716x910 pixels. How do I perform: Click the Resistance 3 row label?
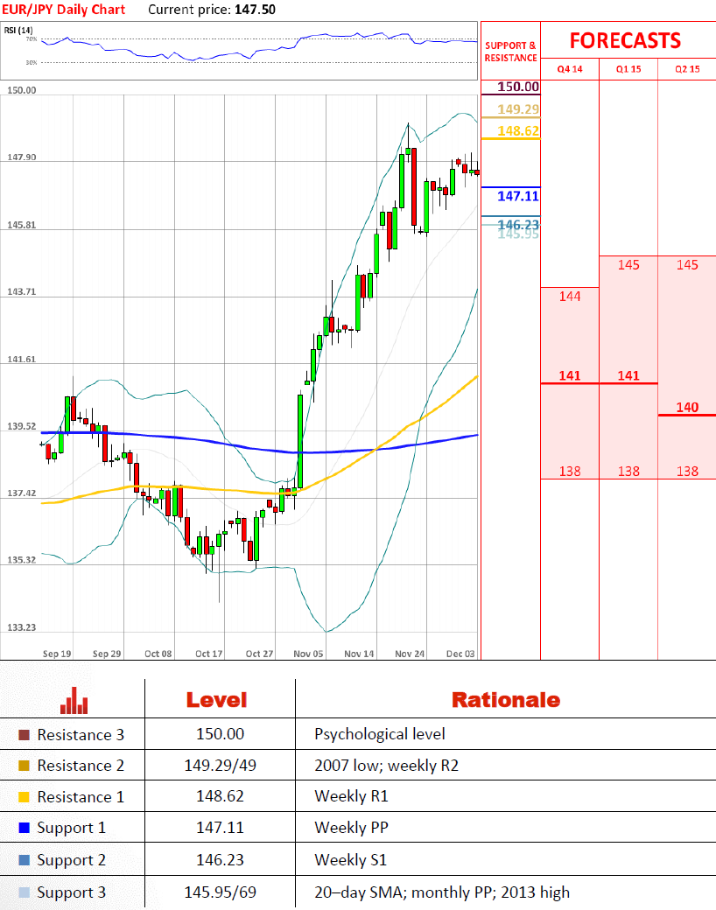(x=81, y=735)
